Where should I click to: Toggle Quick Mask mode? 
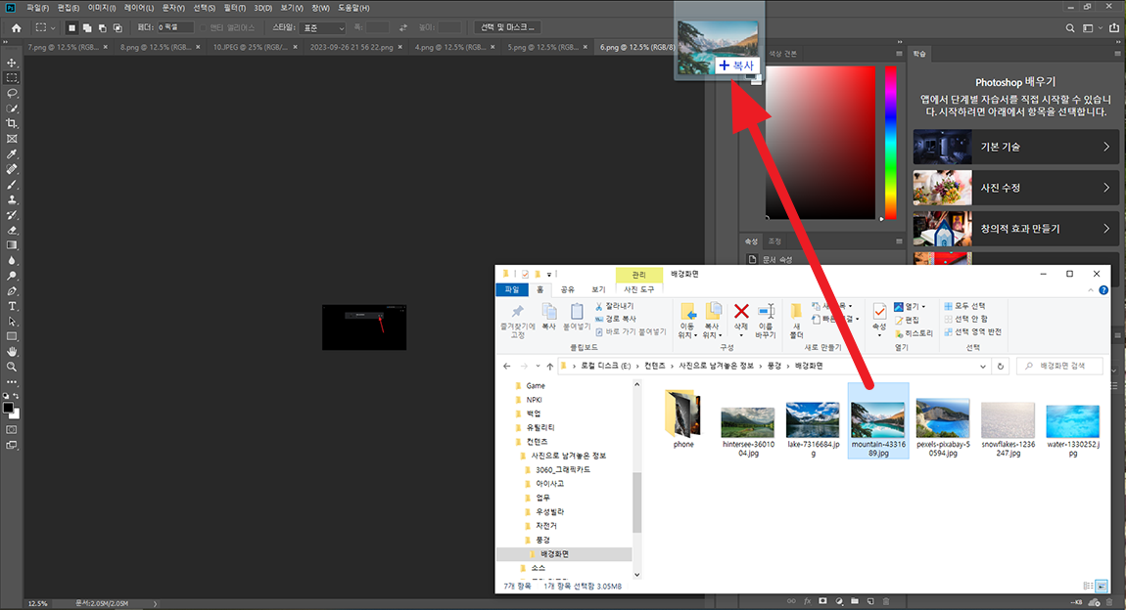pyautogui.click(x=12, y=429)
